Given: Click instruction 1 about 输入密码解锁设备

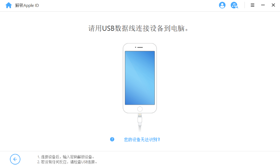Looking at the screenshot, I should click(66, 157).
